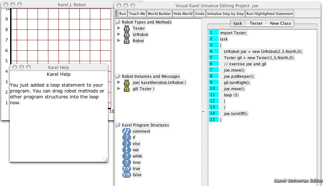The width and height of the screenshot is (323, 186).
Task: Select the gil Tester instance icon
Action: point(127,89)
